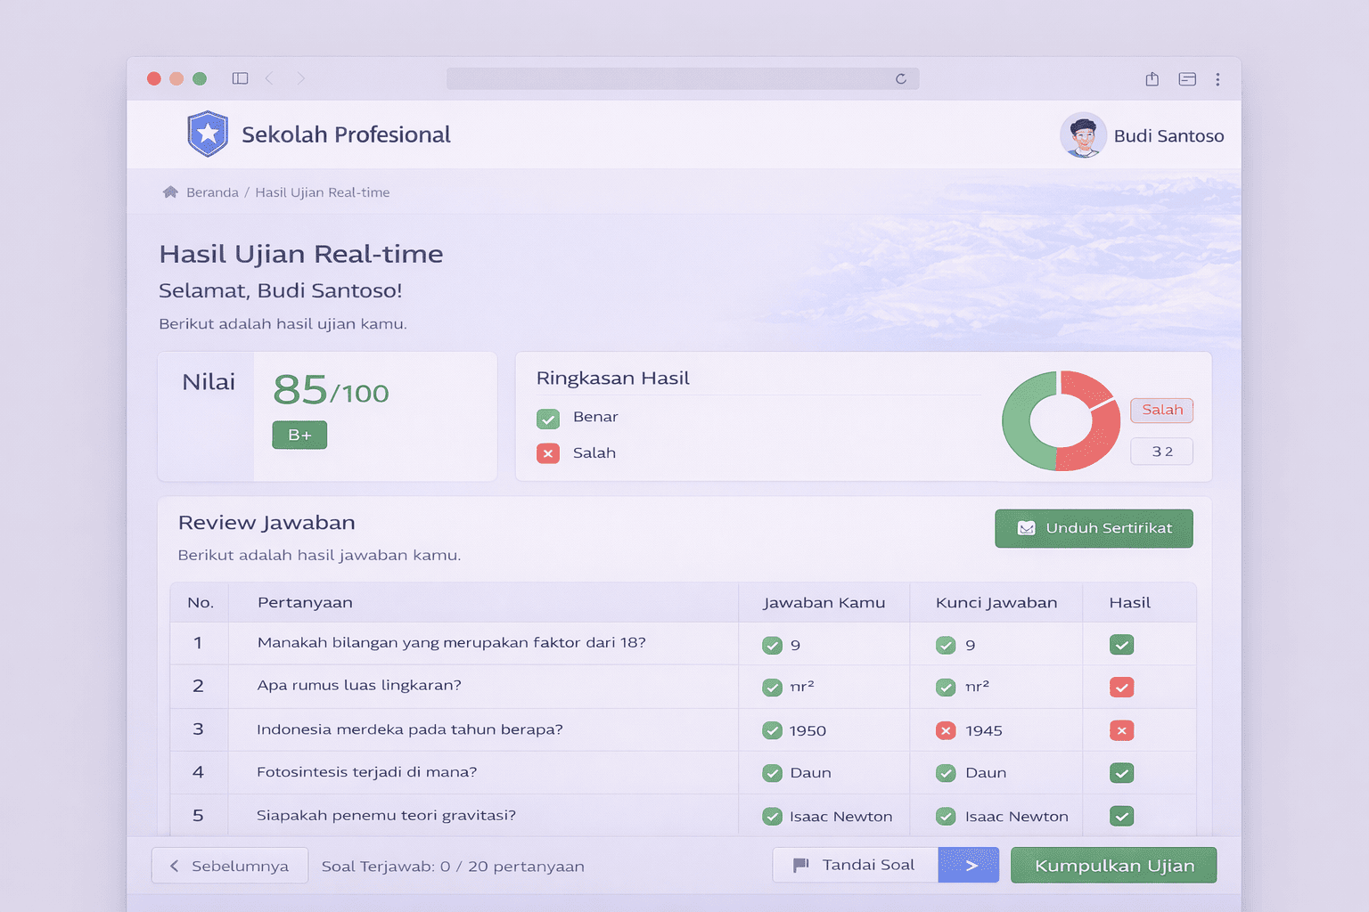Submit with the Kumpulkan Ujian button
Viewport: 1369px width, 912px height.
pyautogui.click(x=1113, y=866)
